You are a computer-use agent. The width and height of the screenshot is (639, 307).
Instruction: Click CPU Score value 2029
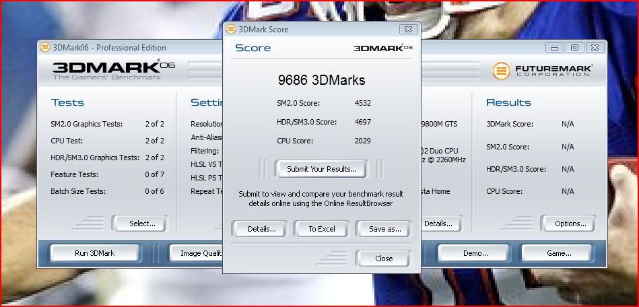(363, 141)
